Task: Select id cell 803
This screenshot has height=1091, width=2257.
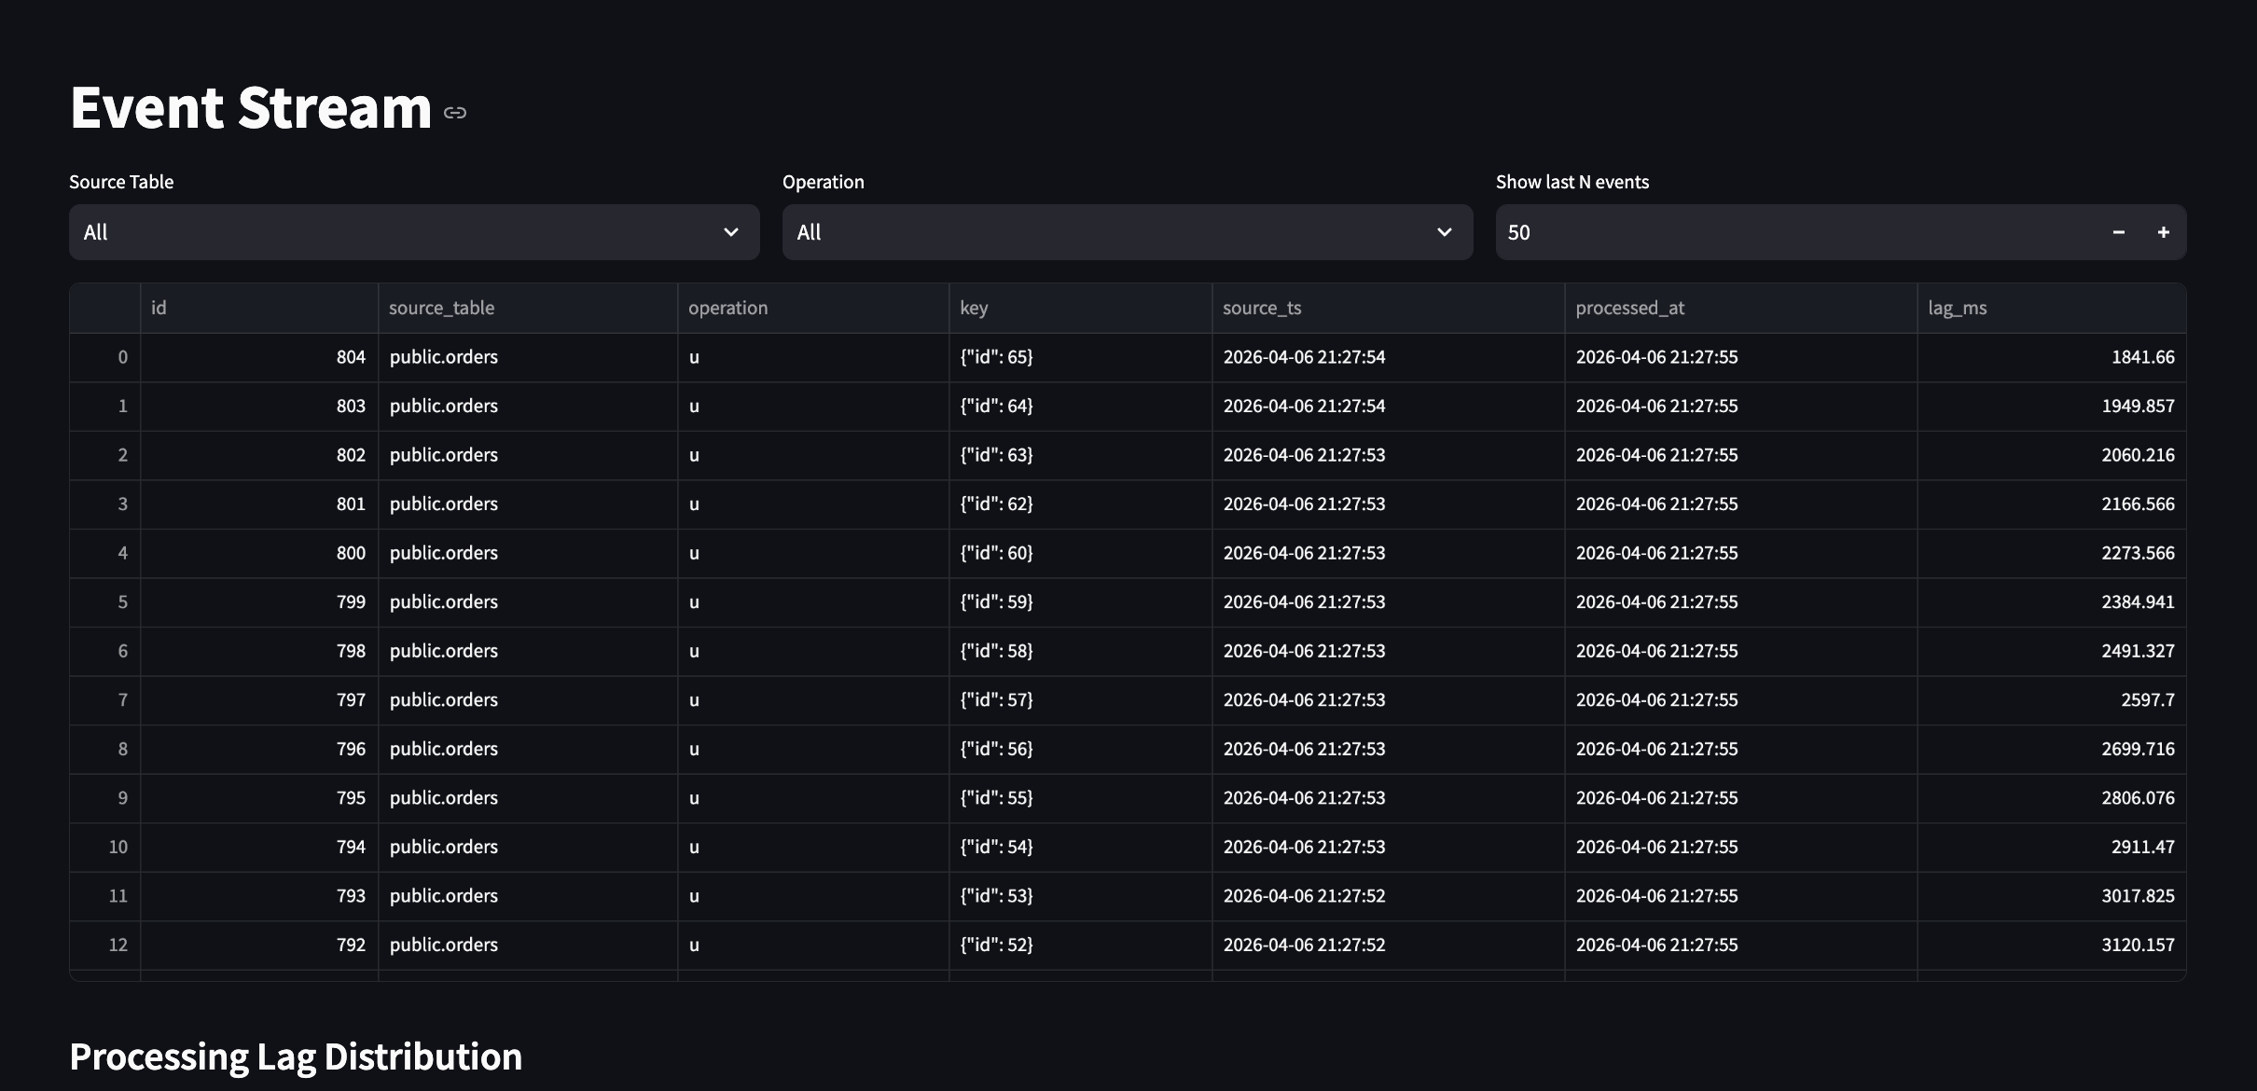Action: pyautogui.click(x=259, y=406)
